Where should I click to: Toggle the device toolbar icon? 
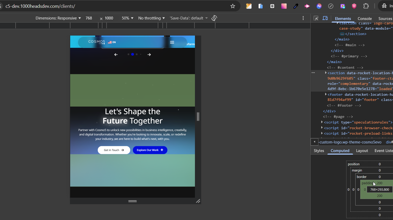[325, 18]
